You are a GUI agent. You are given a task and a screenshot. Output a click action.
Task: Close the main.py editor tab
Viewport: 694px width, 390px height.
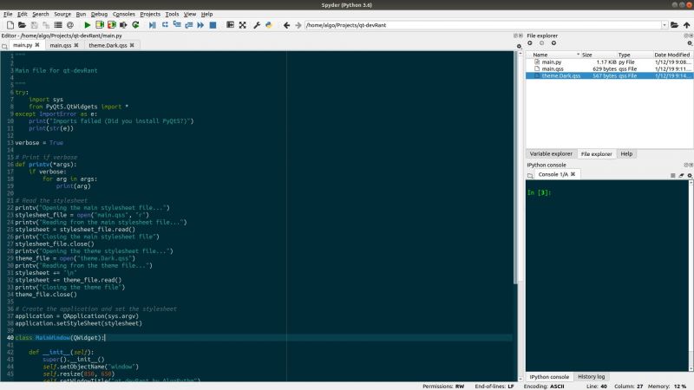click(x=37, y=45)
